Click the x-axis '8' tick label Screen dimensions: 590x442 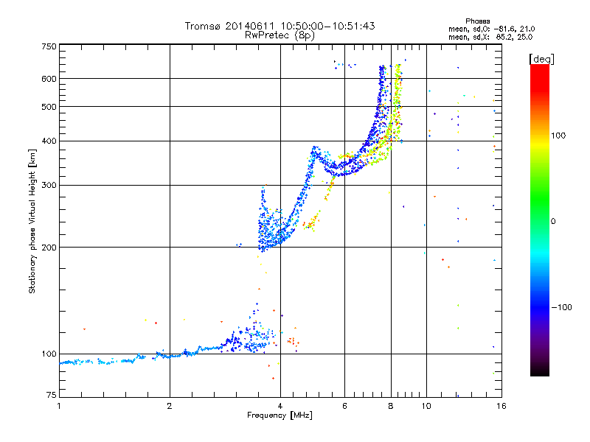(x=391, y=406)
